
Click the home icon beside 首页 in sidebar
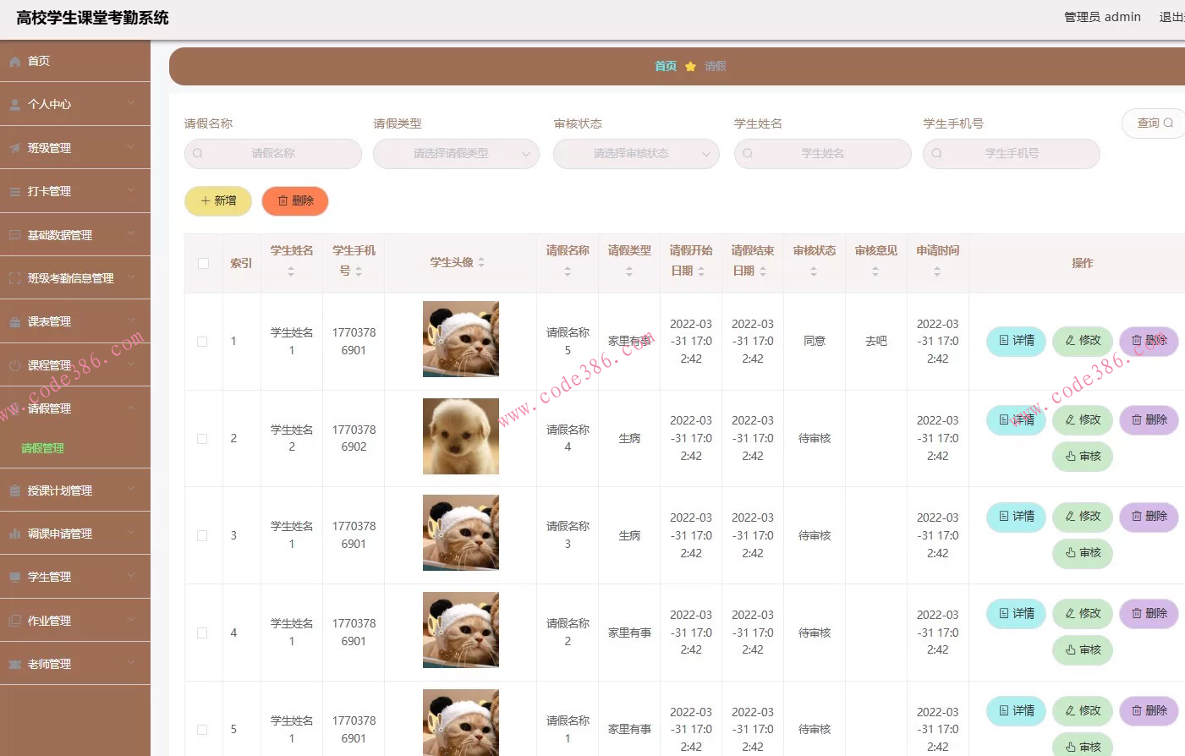pyautogui.click(x=14, y=62)
